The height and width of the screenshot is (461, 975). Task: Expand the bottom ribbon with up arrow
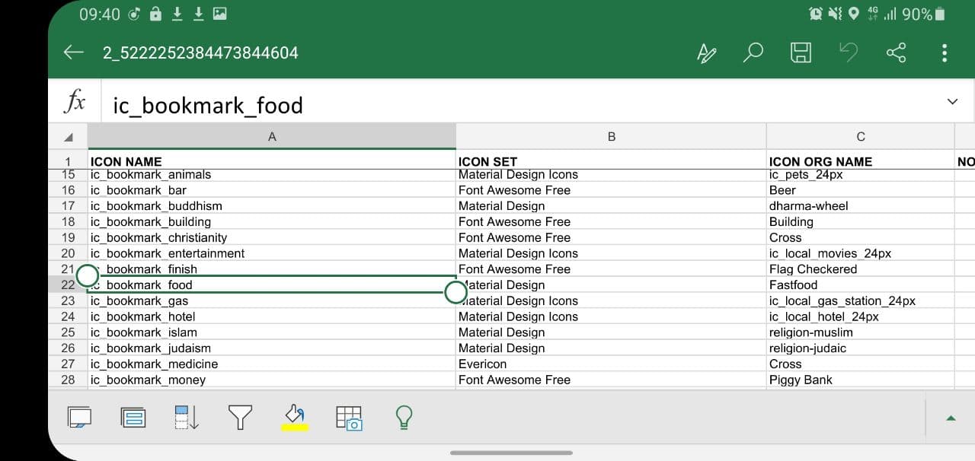[951, 418]
